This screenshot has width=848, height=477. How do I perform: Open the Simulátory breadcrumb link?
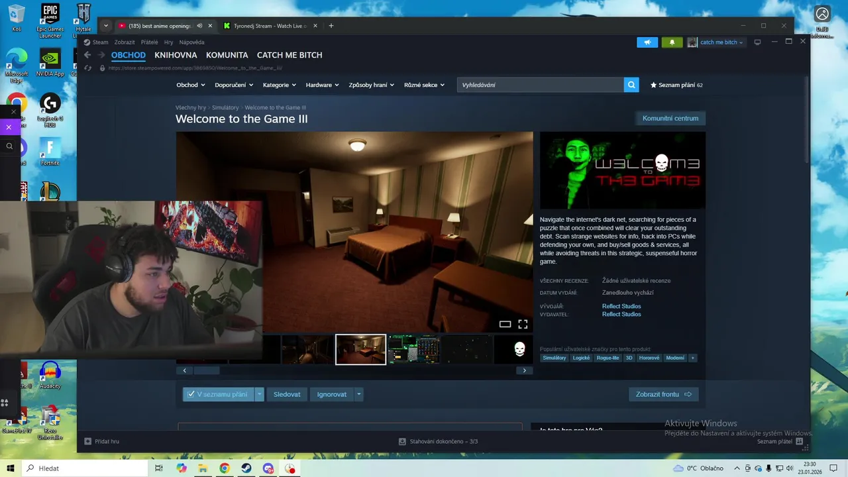pos(225,107)
